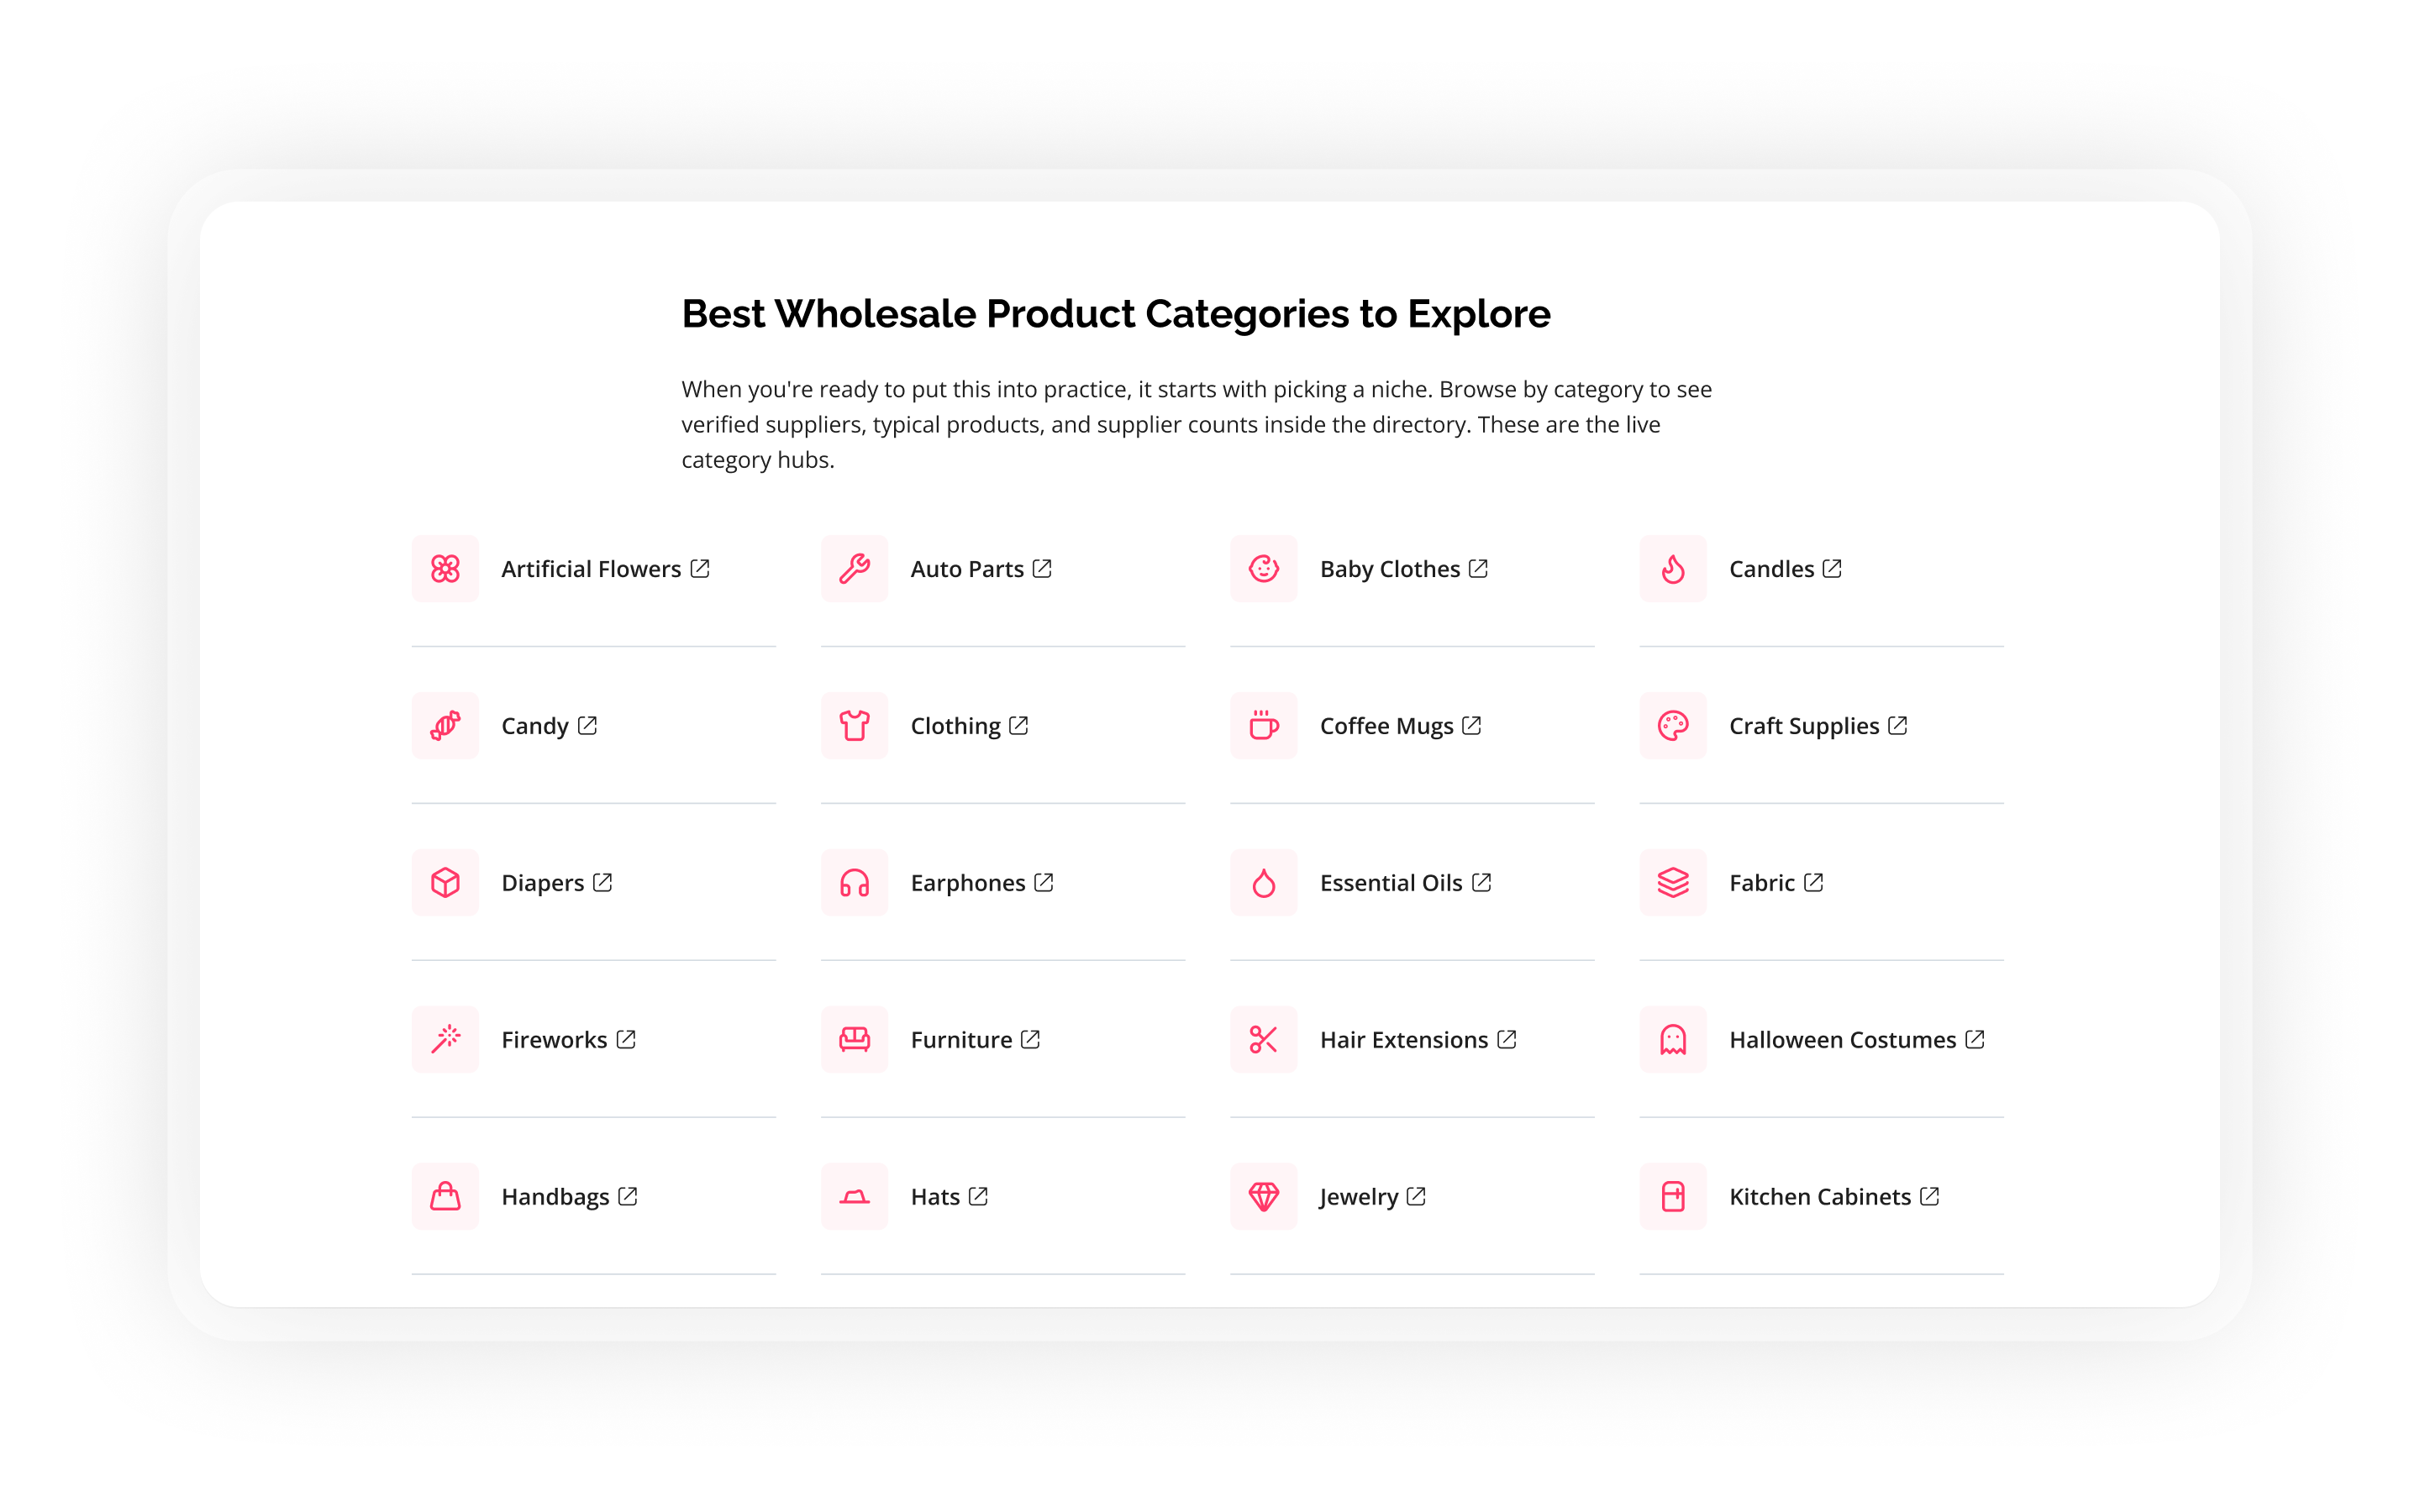Click the Craft Supplies palette icon
Image resolution: width=2420 pixels, height=1512 pixels.
coord(1673,726)
